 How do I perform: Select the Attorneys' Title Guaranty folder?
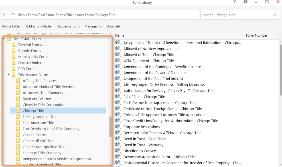43,93
